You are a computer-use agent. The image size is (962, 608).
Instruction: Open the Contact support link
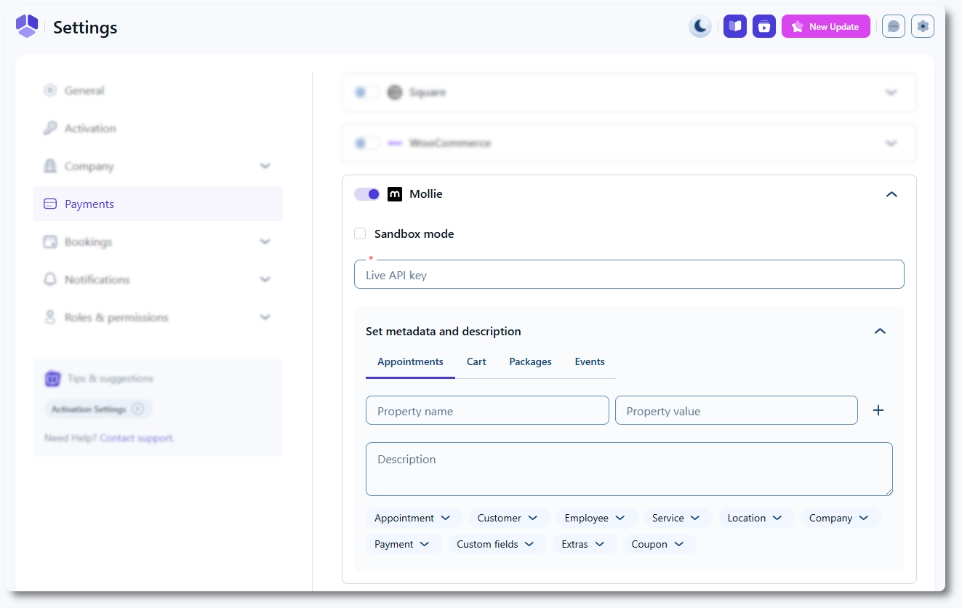coord(137,438)
